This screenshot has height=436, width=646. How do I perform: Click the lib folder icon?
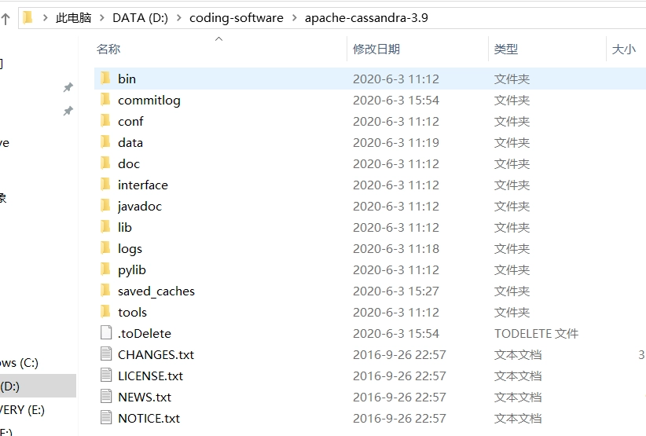click(105, 226)
